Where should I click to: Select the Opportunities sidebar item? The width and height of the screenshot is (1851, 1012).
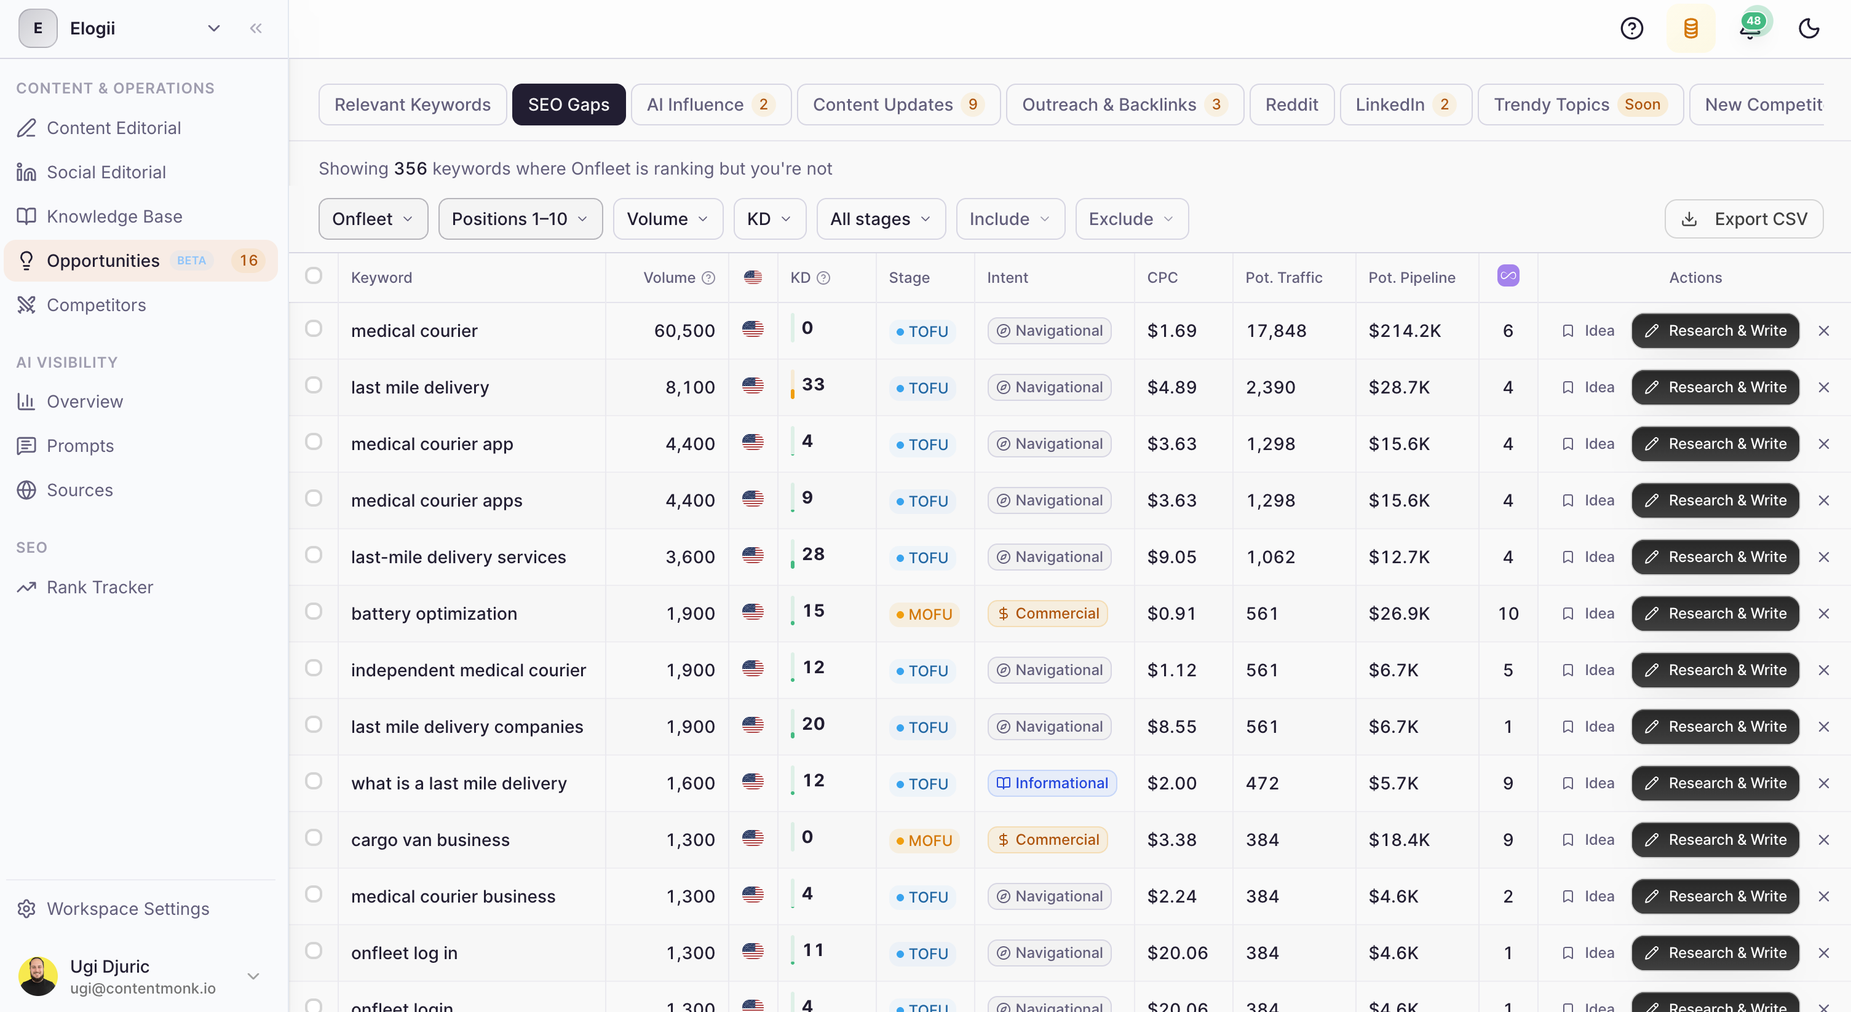103,260
